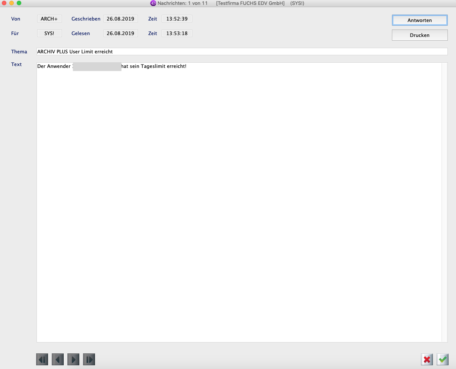Go to the next message
This screenshot has height=369, width=456.
(73, 359)
